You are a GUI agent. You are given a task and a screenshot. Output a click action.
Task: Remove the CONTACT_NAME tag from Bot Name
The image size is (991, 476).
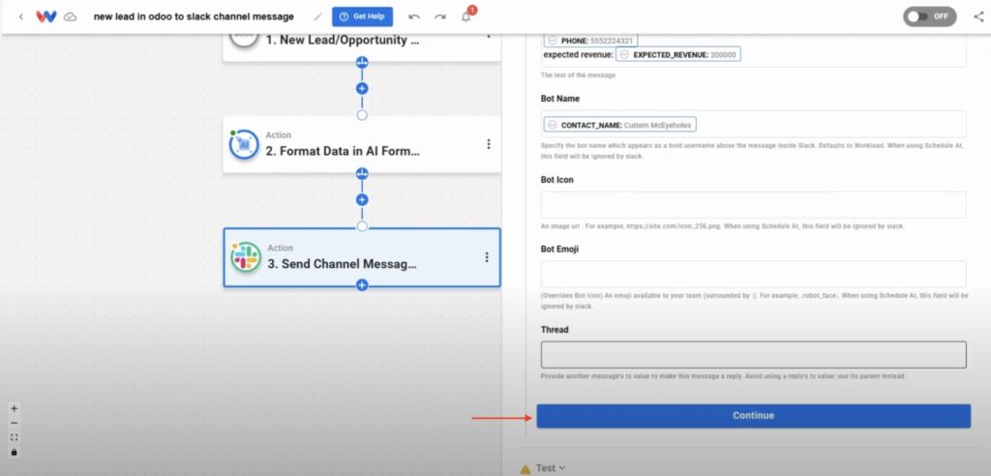pyautogui.click(x=552, y=125)
